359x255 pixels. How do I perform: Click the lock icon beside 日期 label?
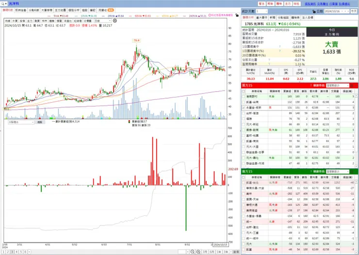(x=314, y=11)
